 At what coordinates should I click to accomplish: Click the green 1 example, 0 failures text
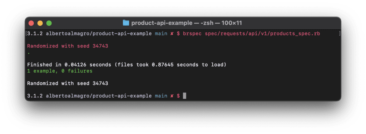point(60,71)
